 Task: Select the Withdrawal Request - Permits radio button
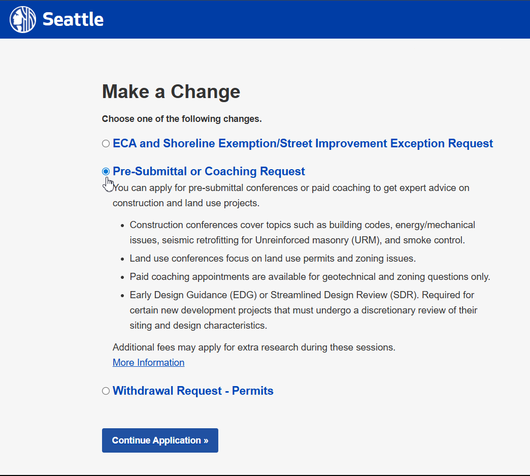pos(106,391)
